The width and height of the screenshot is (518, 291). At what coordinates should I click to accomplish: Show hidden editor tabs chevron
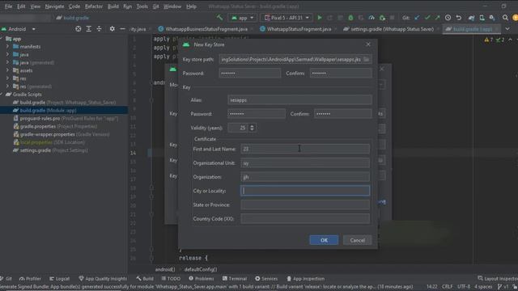tap(507, 29)
